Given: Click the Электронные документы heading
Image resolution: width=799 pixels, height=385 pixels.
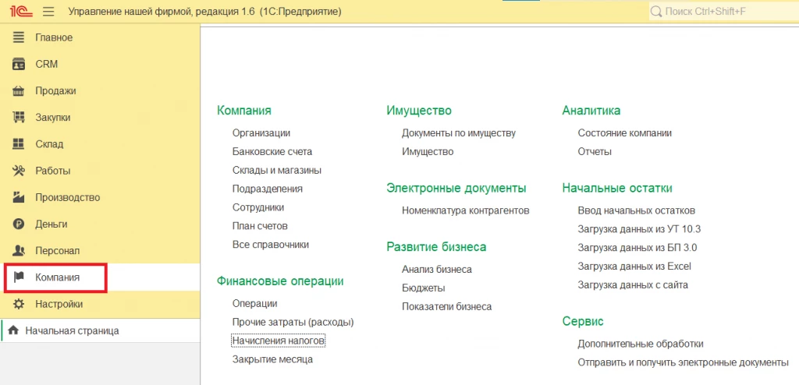Looking at the screenshot, I should click(456, 189).
